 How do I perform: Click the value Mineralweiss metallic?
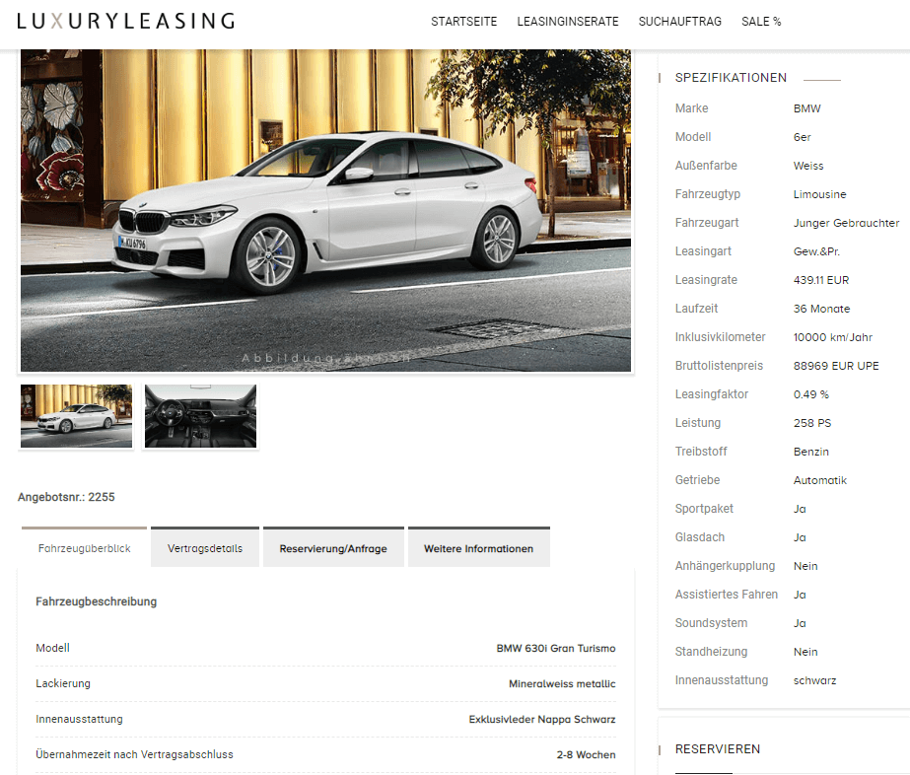tap(562, 683)
